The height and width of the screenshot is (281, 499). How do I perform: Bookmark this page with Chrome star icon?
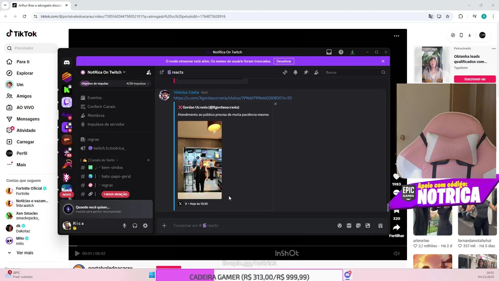(448, 16)
